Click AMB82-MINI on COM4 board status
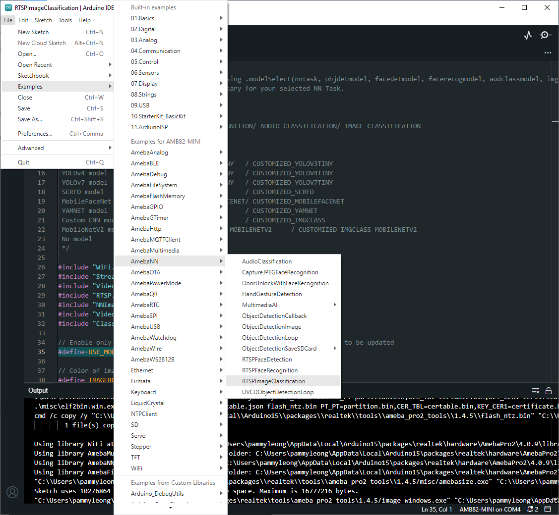Screen dimensions: 559x515 (490, 509)
